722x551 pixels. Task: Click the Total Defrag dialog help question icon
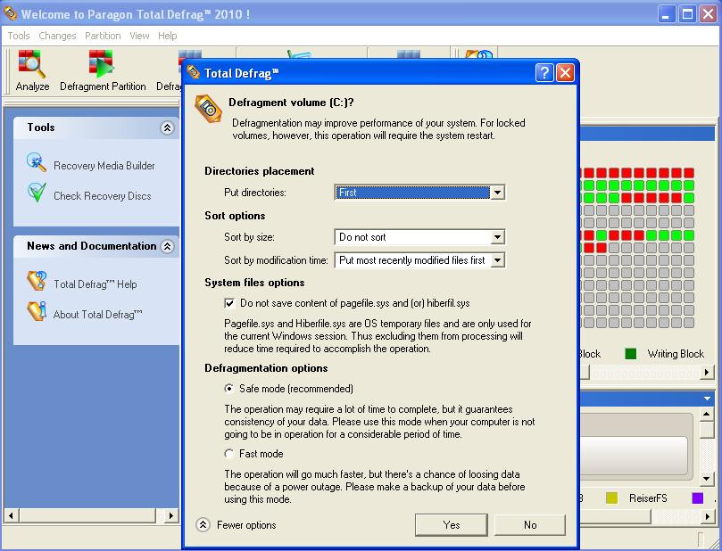[544, 73]
